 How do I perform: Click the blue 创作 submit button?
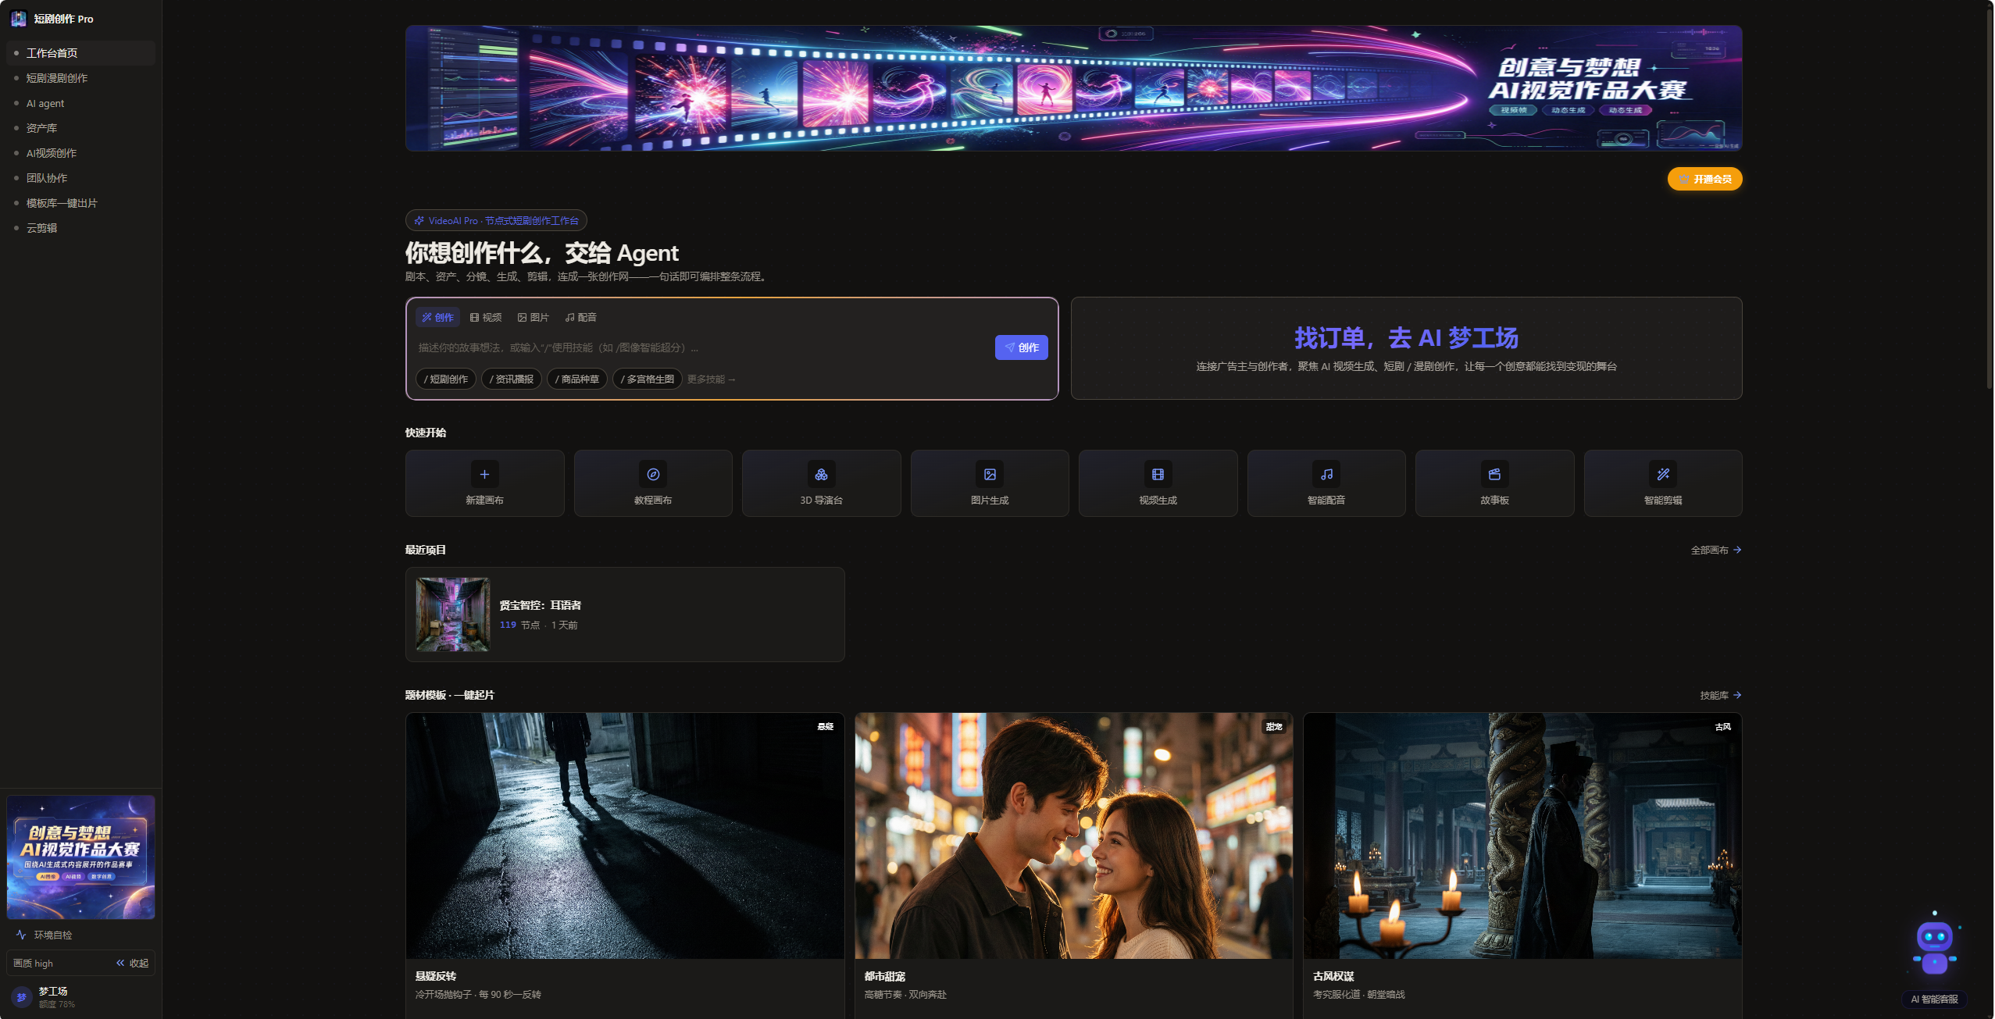(1021, 347)
